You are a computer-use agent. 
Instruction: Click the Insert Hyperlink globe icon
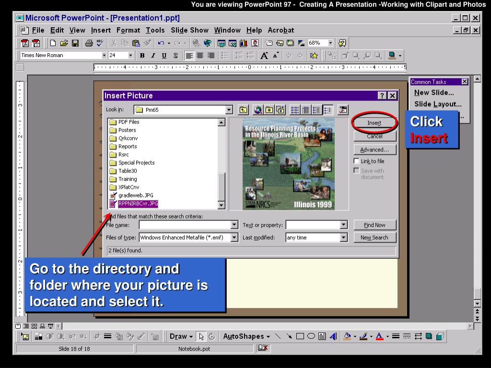pyautogui.click(x=196, y=43)
